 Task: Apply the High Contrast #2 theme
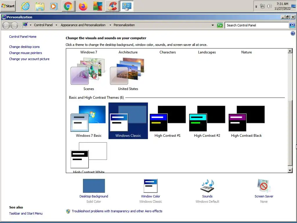click(207, 121)
